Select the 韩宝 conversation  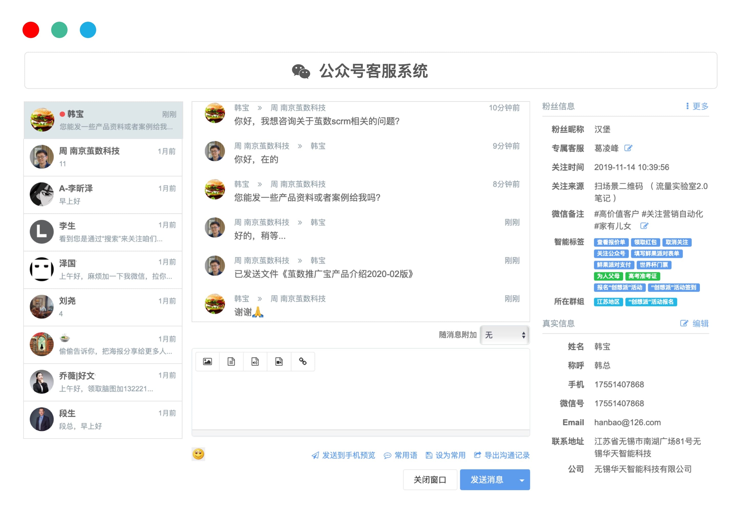point(103,120)
